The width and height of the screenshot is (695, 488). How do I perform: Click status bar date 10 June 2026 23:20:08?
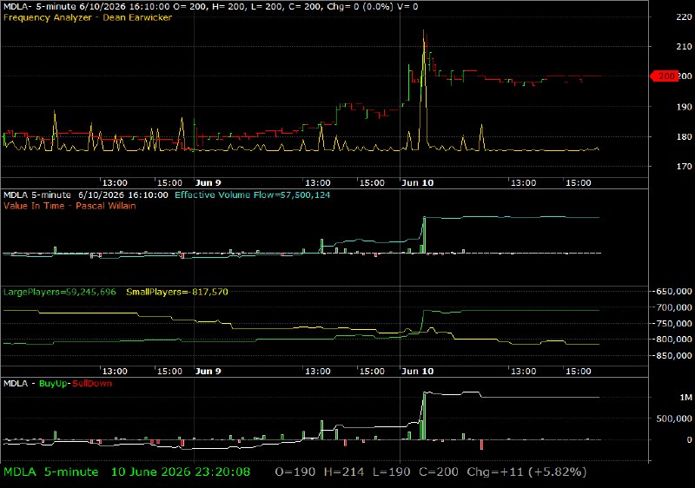tap(181, 472)
